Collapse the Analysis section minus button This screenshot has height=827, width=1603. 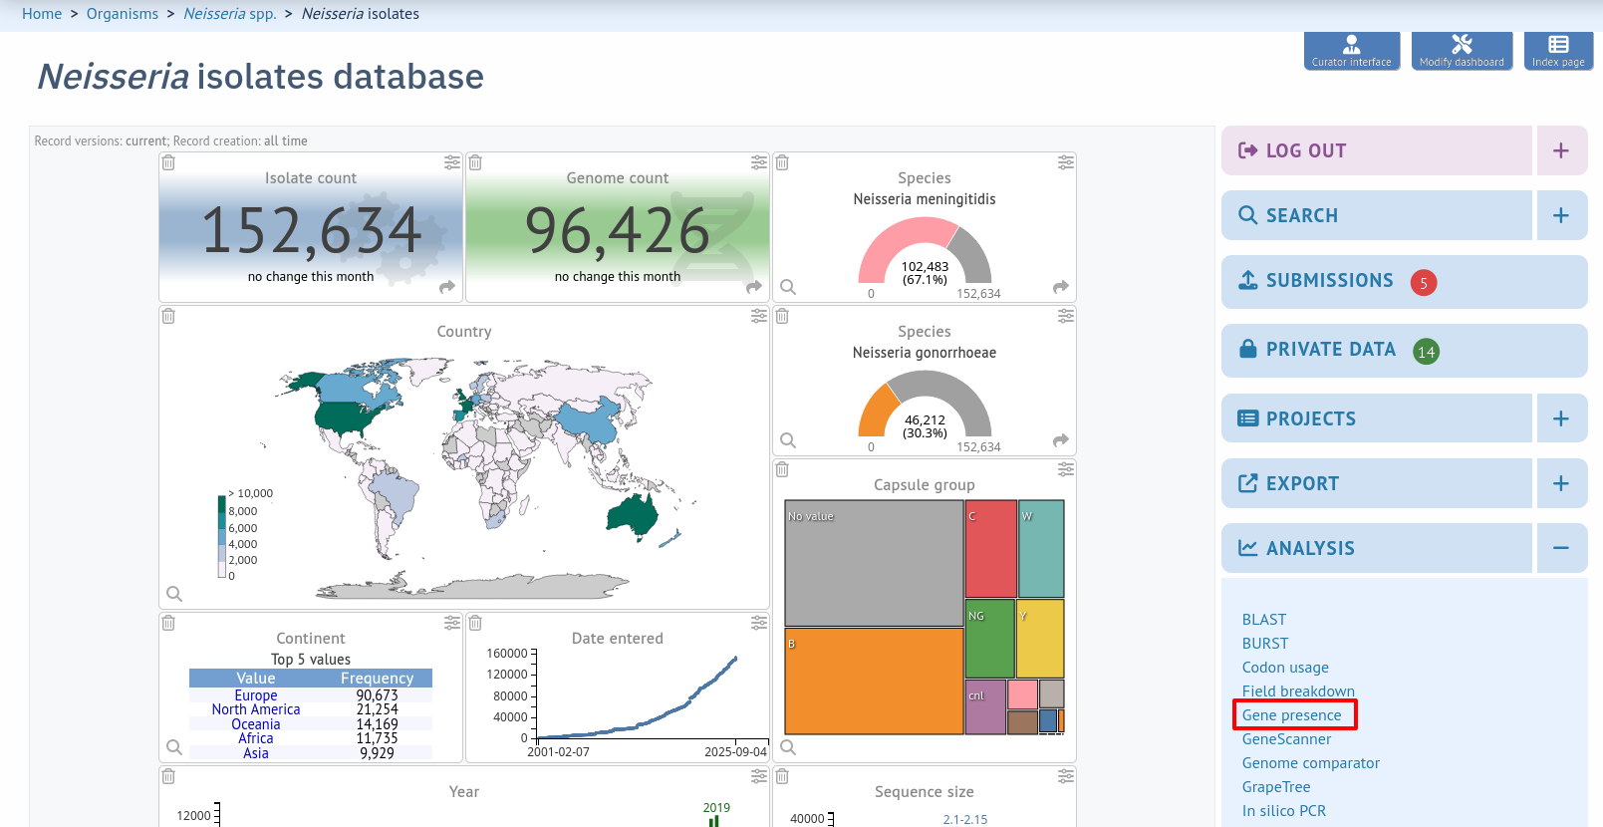(x=1561, y=548)
